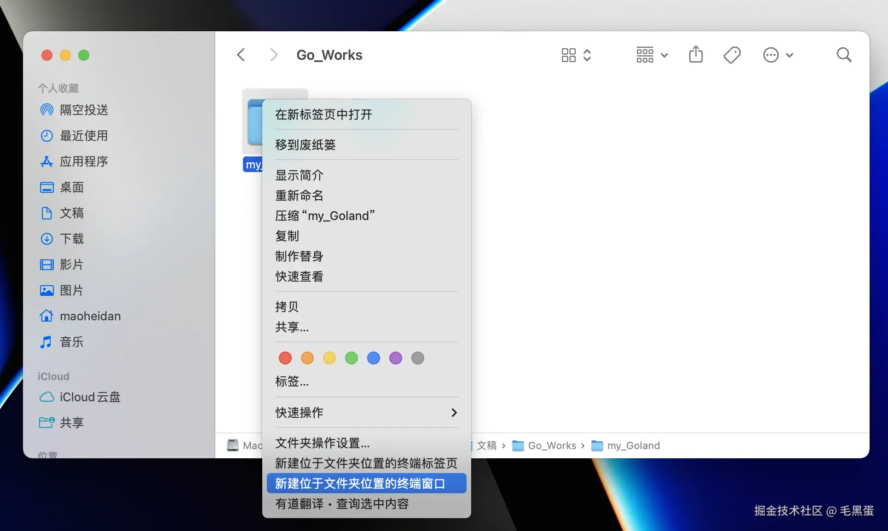Select 影片 in the sidebar
888x531 pixels.
(71, 264)
